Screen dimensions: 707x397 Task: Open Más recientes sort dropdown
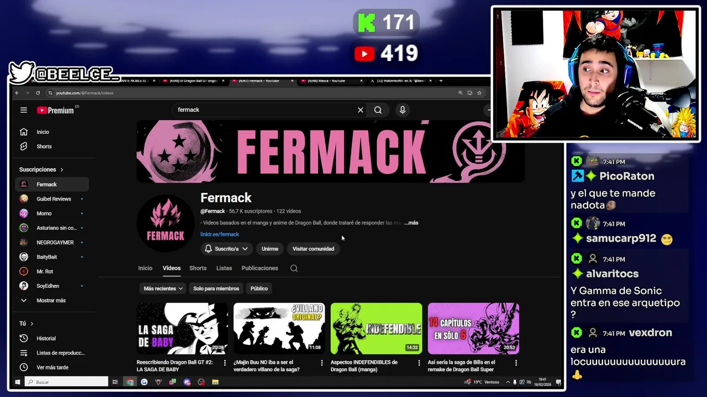tap(163, 288)
